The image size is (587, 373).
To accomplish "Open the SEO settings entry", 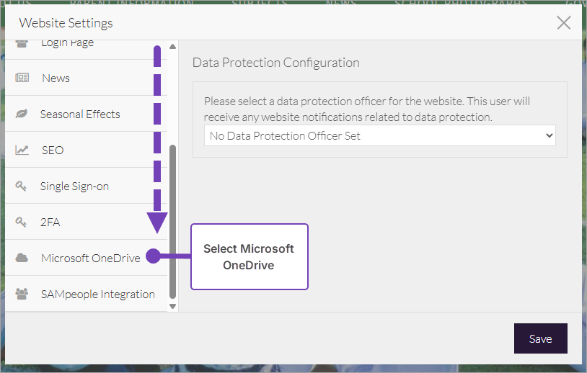I will point(53,150).
